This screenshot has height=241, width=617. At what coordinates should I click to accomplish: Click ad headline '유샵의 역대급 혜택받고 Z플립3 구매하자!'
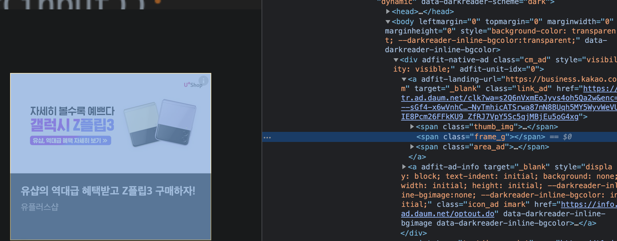[108, 191]
